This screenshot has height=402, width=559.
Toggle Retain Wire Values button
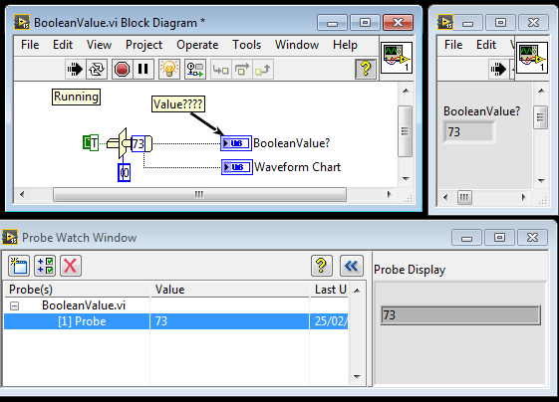click(x=195, y=69)
